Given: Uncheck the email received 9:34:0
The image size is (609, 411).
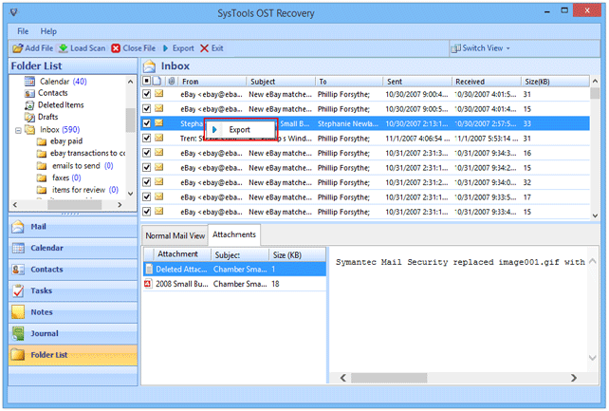Looking at the screenshot, I should [146, 182].
